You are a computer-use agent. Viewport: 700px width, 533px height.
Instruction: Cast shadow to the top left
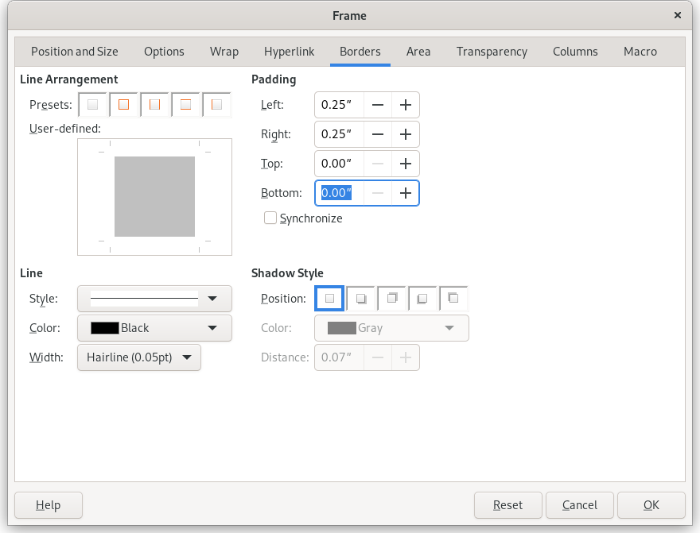(453, 299)
